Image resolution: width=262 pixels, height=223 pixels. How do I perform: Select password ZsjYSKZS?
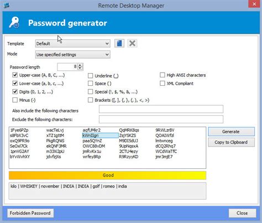pos(128,136)
